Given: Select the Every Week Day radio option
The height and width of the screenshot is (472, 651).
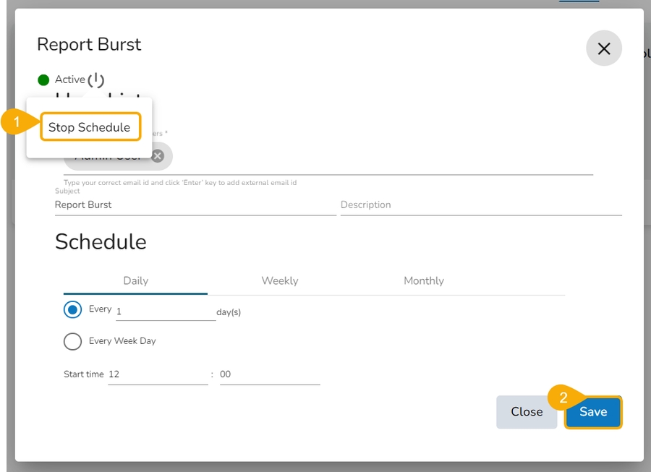Looking at the screenshot, I should (72, 341).
